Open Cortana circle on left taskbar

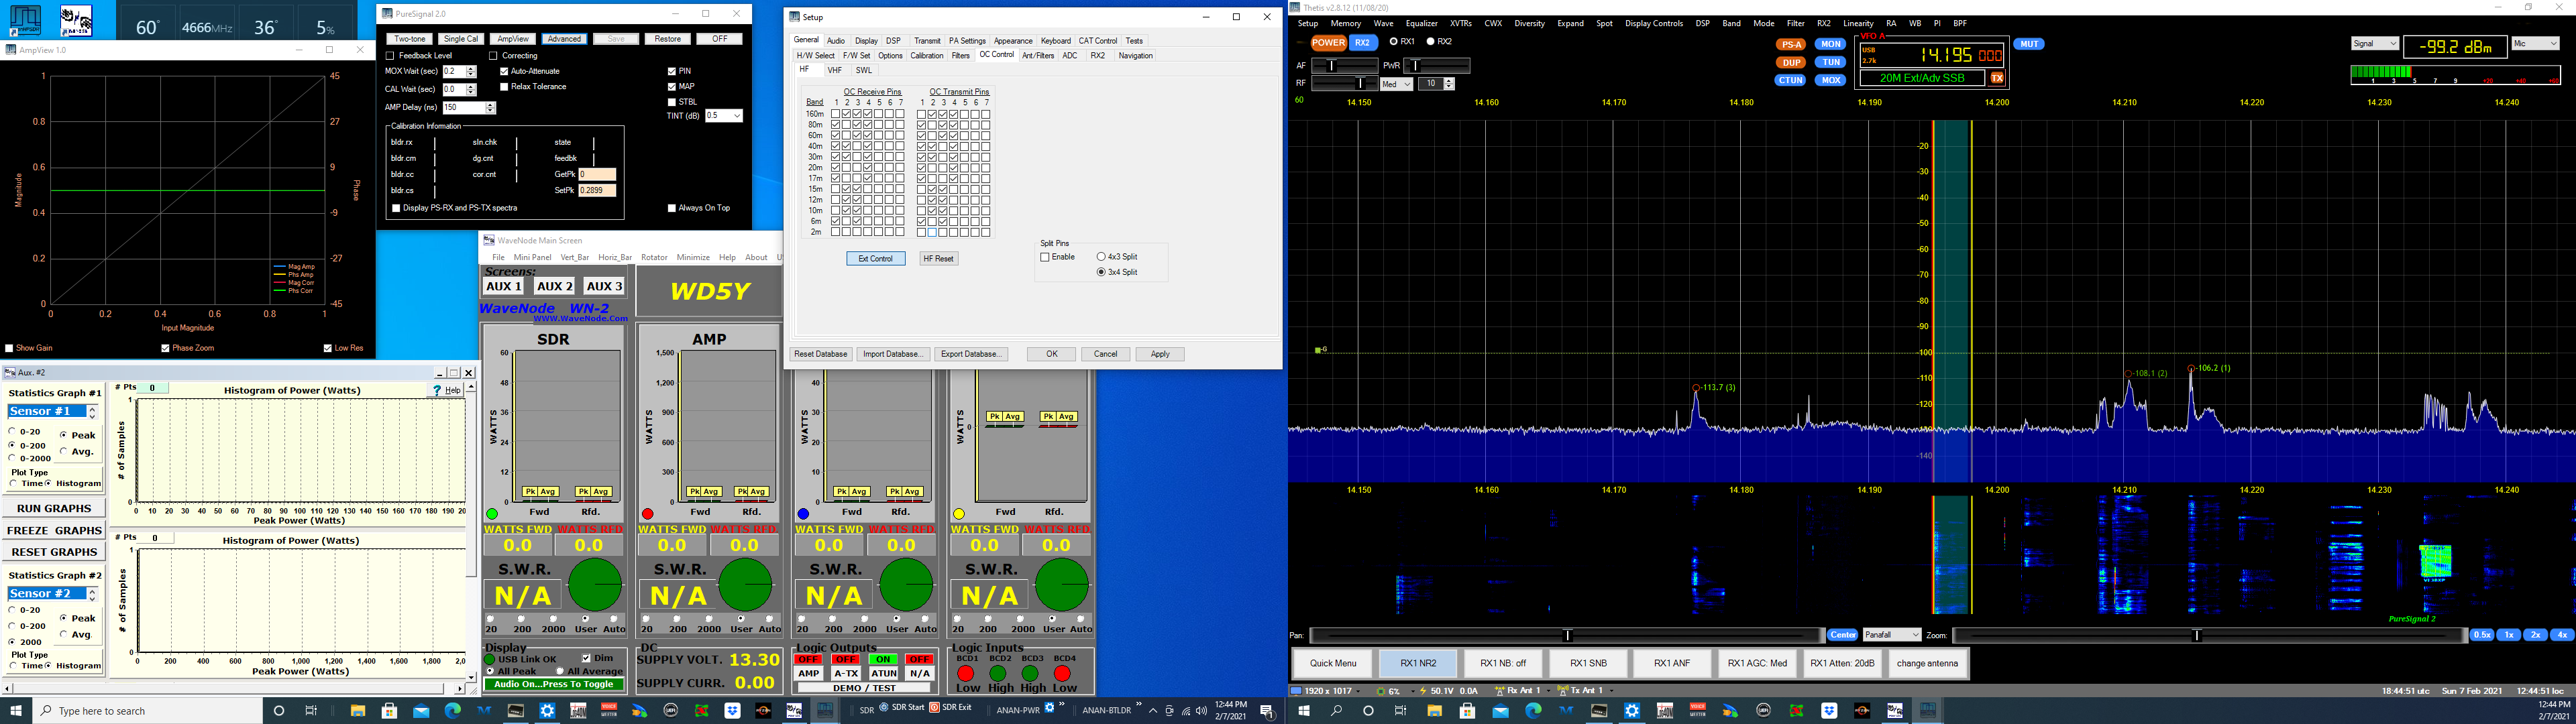pos(279,711)
